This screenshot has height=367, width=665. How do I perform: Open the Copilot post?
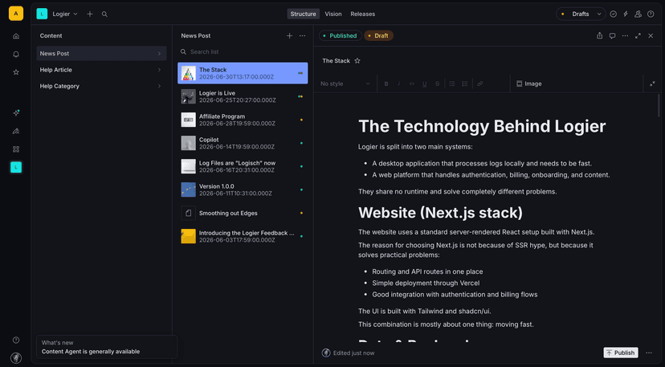point(243,143)
